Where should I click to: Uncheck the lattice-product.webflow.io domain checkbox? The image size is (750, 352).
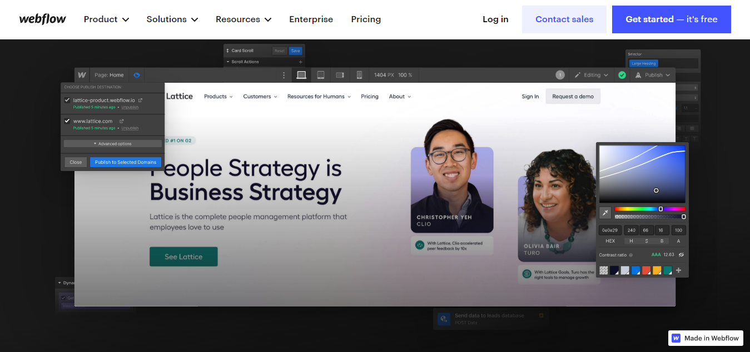(x=67, y=100)
